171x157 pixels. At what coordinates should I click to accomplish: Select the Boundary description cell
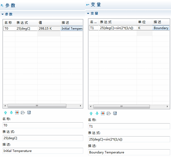161,28
